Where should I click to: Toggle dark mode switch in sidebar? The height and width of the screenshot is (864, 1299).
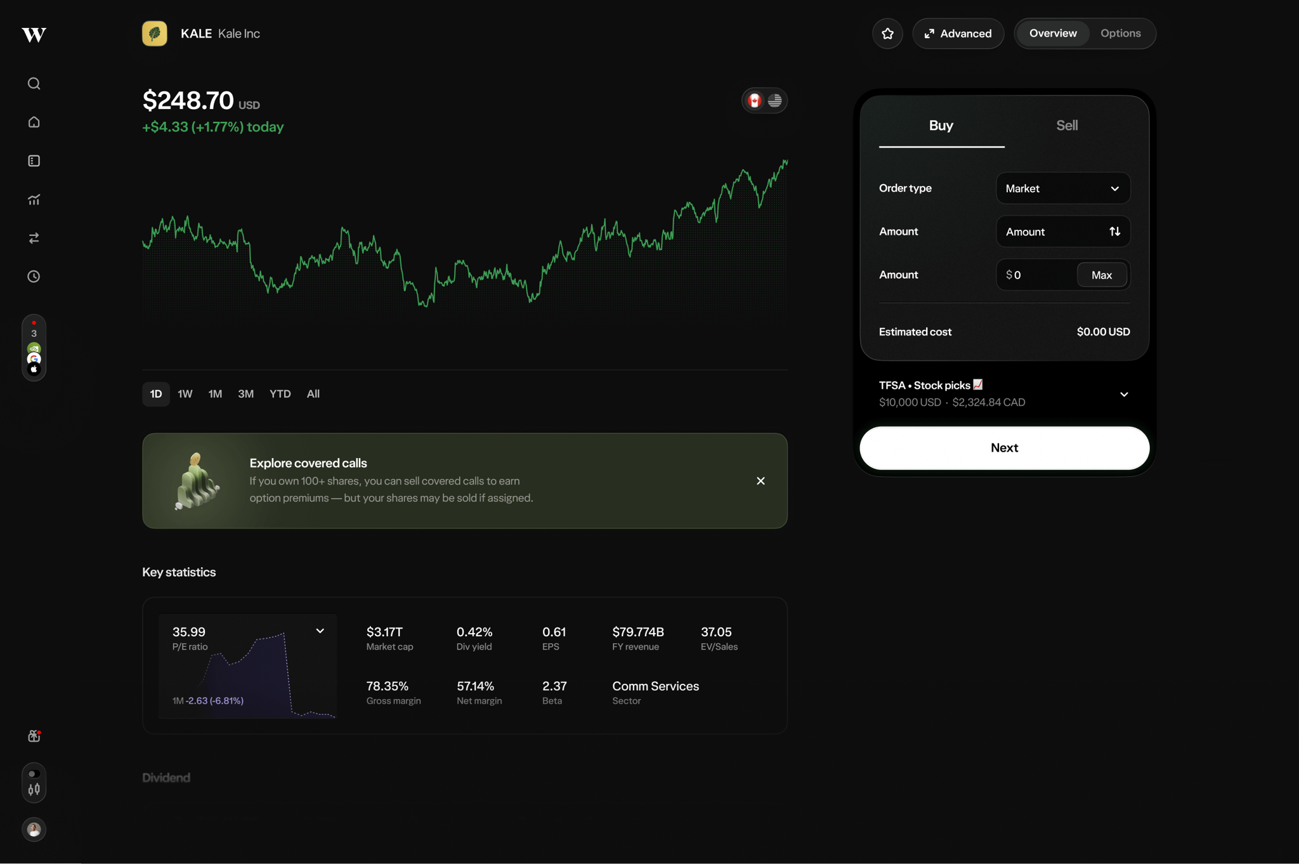34,773
